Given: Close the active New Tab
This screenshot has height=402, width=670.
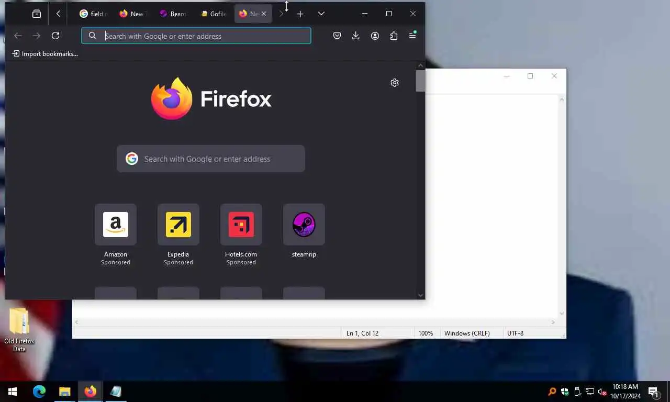Looking at the screenshot, I should click(264, 14).
